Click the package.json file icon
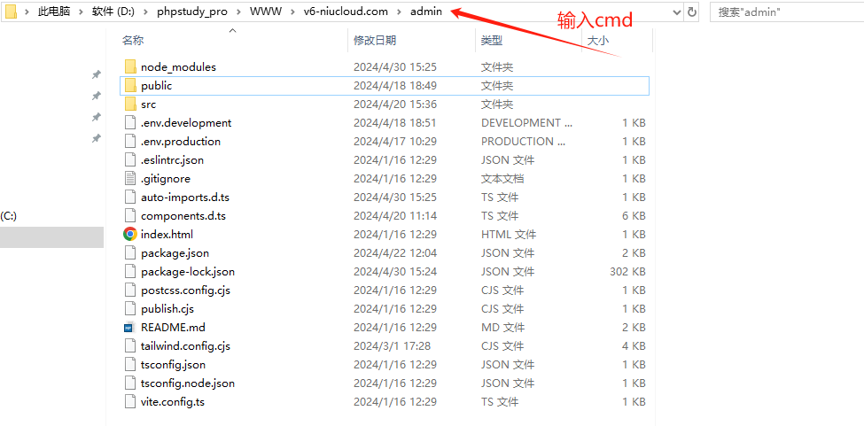Viewport: 864px width, 426px height. [130, 253]
